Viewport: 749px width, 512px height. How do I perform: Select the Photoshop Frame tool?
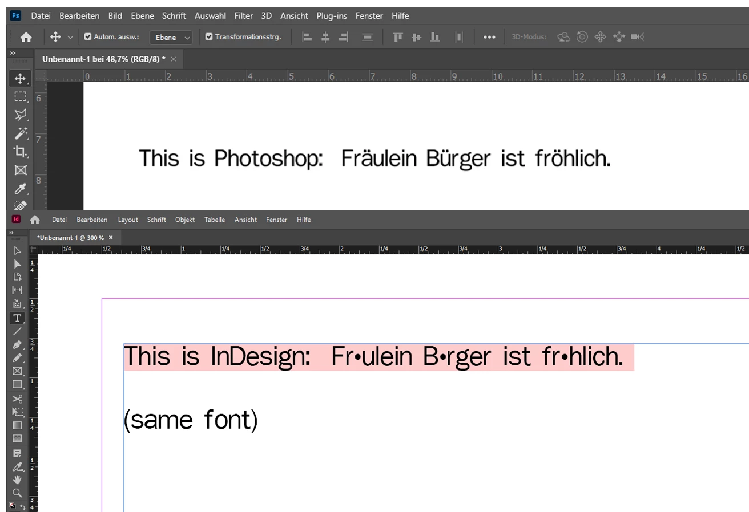click(x=20, y=170)
